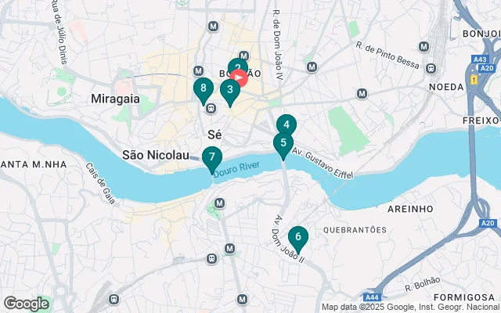This screenshot has height=313, width=501.
Task: Click the red flag start marker
Action: click(239, 77)
